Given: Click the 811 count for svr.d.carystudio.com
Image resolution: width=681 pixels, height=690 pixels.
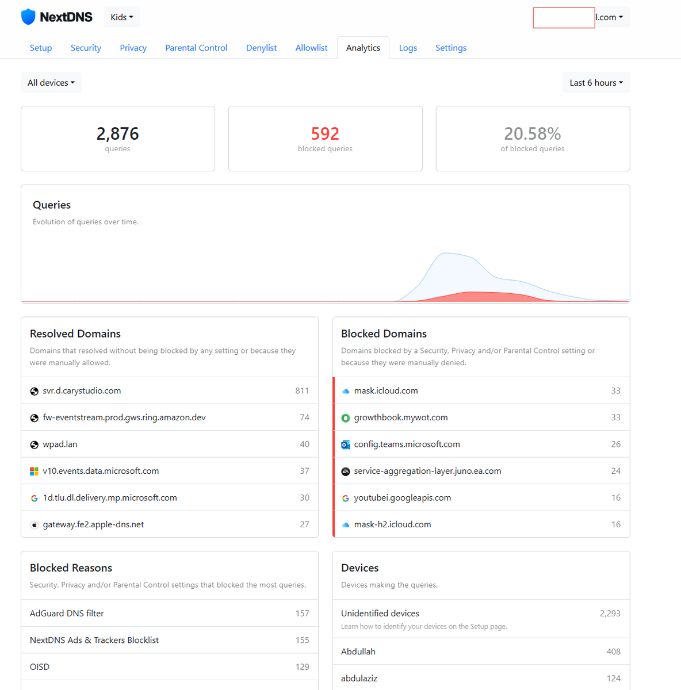Looking at the screenshot, I should 302,391.
